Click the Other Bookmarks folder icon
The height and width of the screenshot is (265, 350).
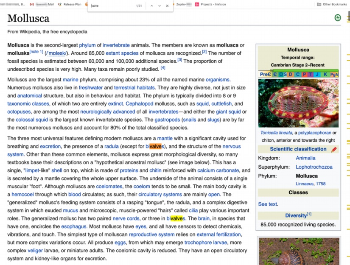tap(319, 4)
